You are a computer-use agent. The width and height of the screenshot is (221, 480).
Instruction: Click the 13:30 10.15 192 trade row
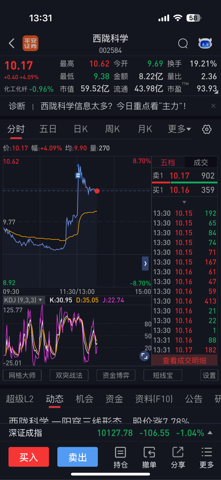click(184, 213)
